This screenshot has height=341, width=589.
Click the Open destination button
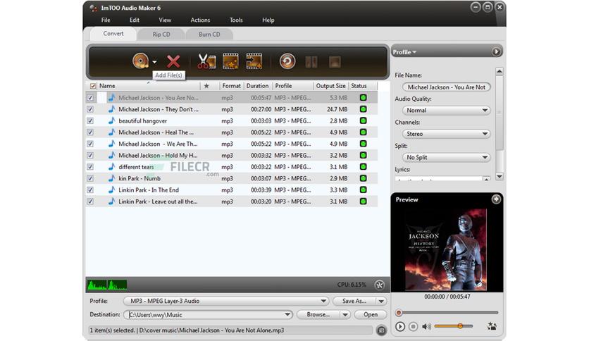click(371, 315)
